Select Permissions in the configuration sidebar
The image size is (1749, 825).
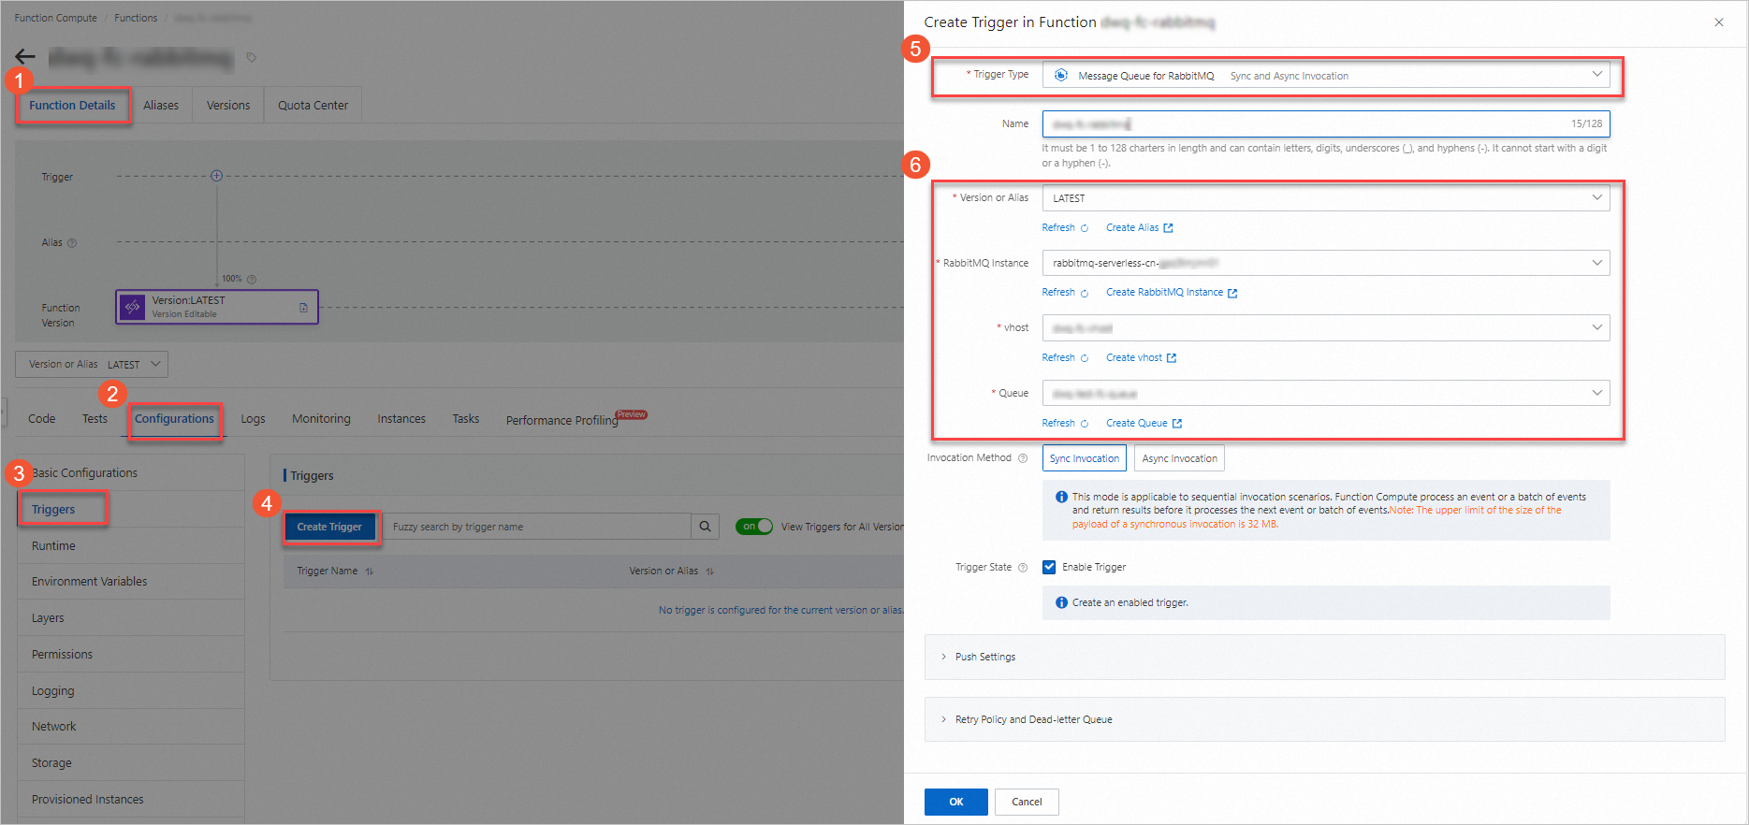(x=131, y=655)
